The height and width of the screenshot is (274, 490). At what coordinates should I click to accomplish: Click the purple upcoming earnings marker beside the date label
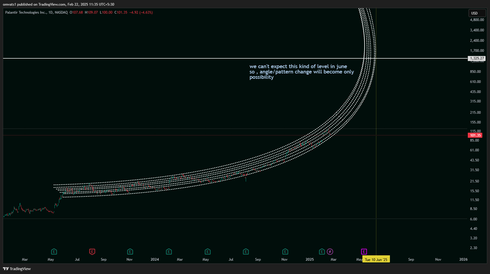coord(364,252)
